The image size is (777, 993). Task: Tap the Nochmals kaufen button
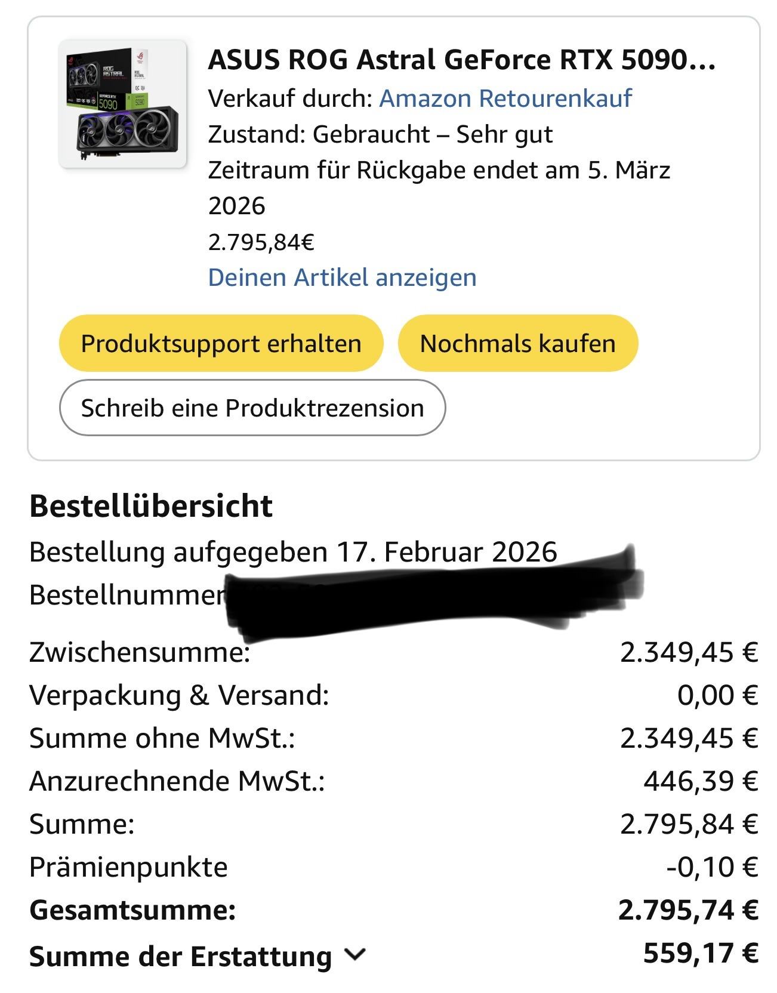coord(517,343)
